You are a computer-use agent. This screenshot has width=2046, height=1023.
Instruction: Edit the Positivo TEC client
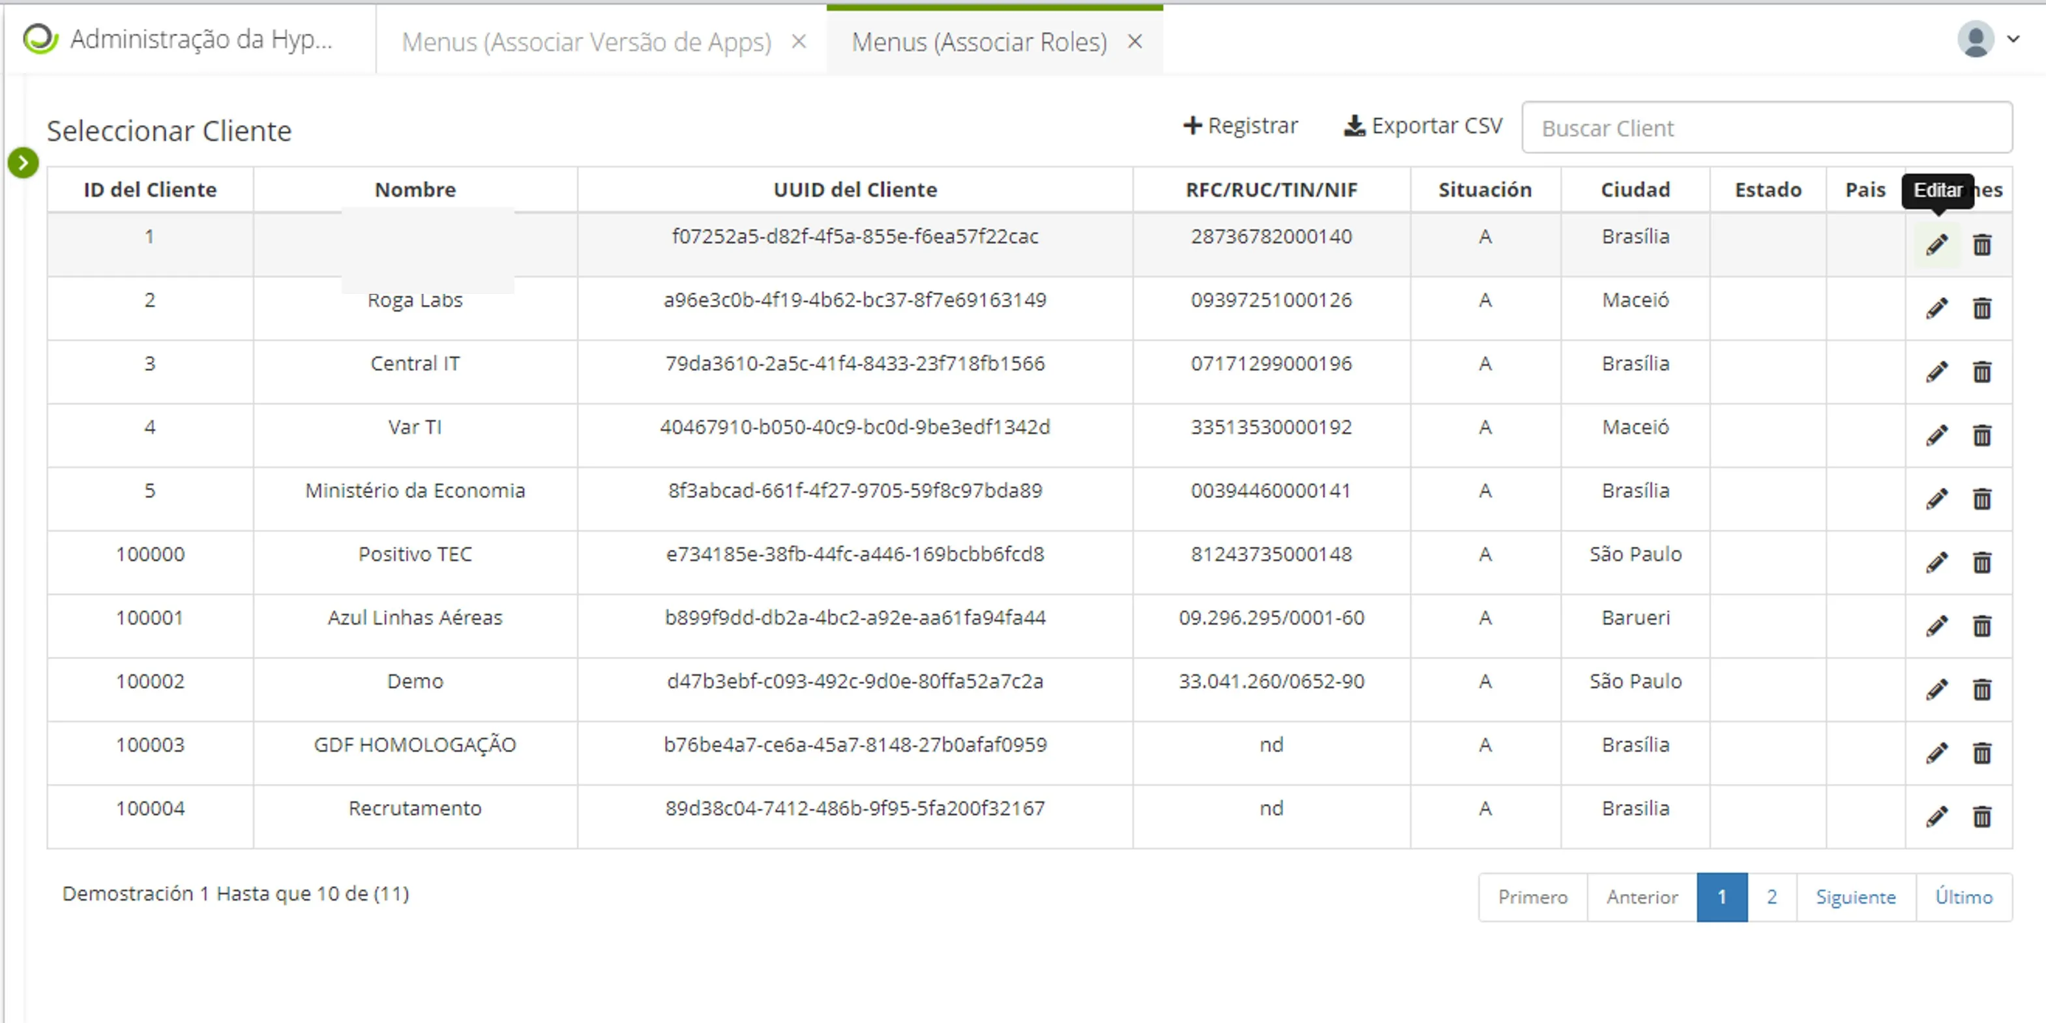coord(1936,562)
